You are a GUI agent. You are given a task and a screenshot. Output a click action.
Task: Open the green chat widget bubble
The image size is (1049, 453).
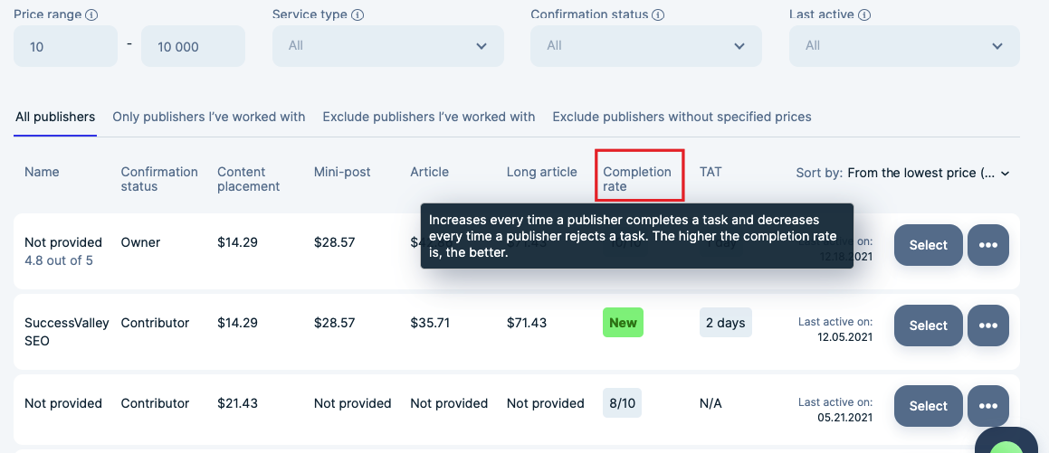[1006, 442]
